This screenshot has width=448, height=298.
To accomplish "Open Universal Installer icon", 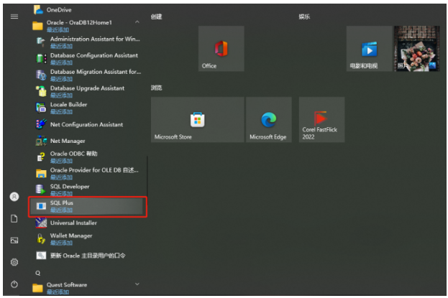I will pyautogui.click(x=41, y=223).
